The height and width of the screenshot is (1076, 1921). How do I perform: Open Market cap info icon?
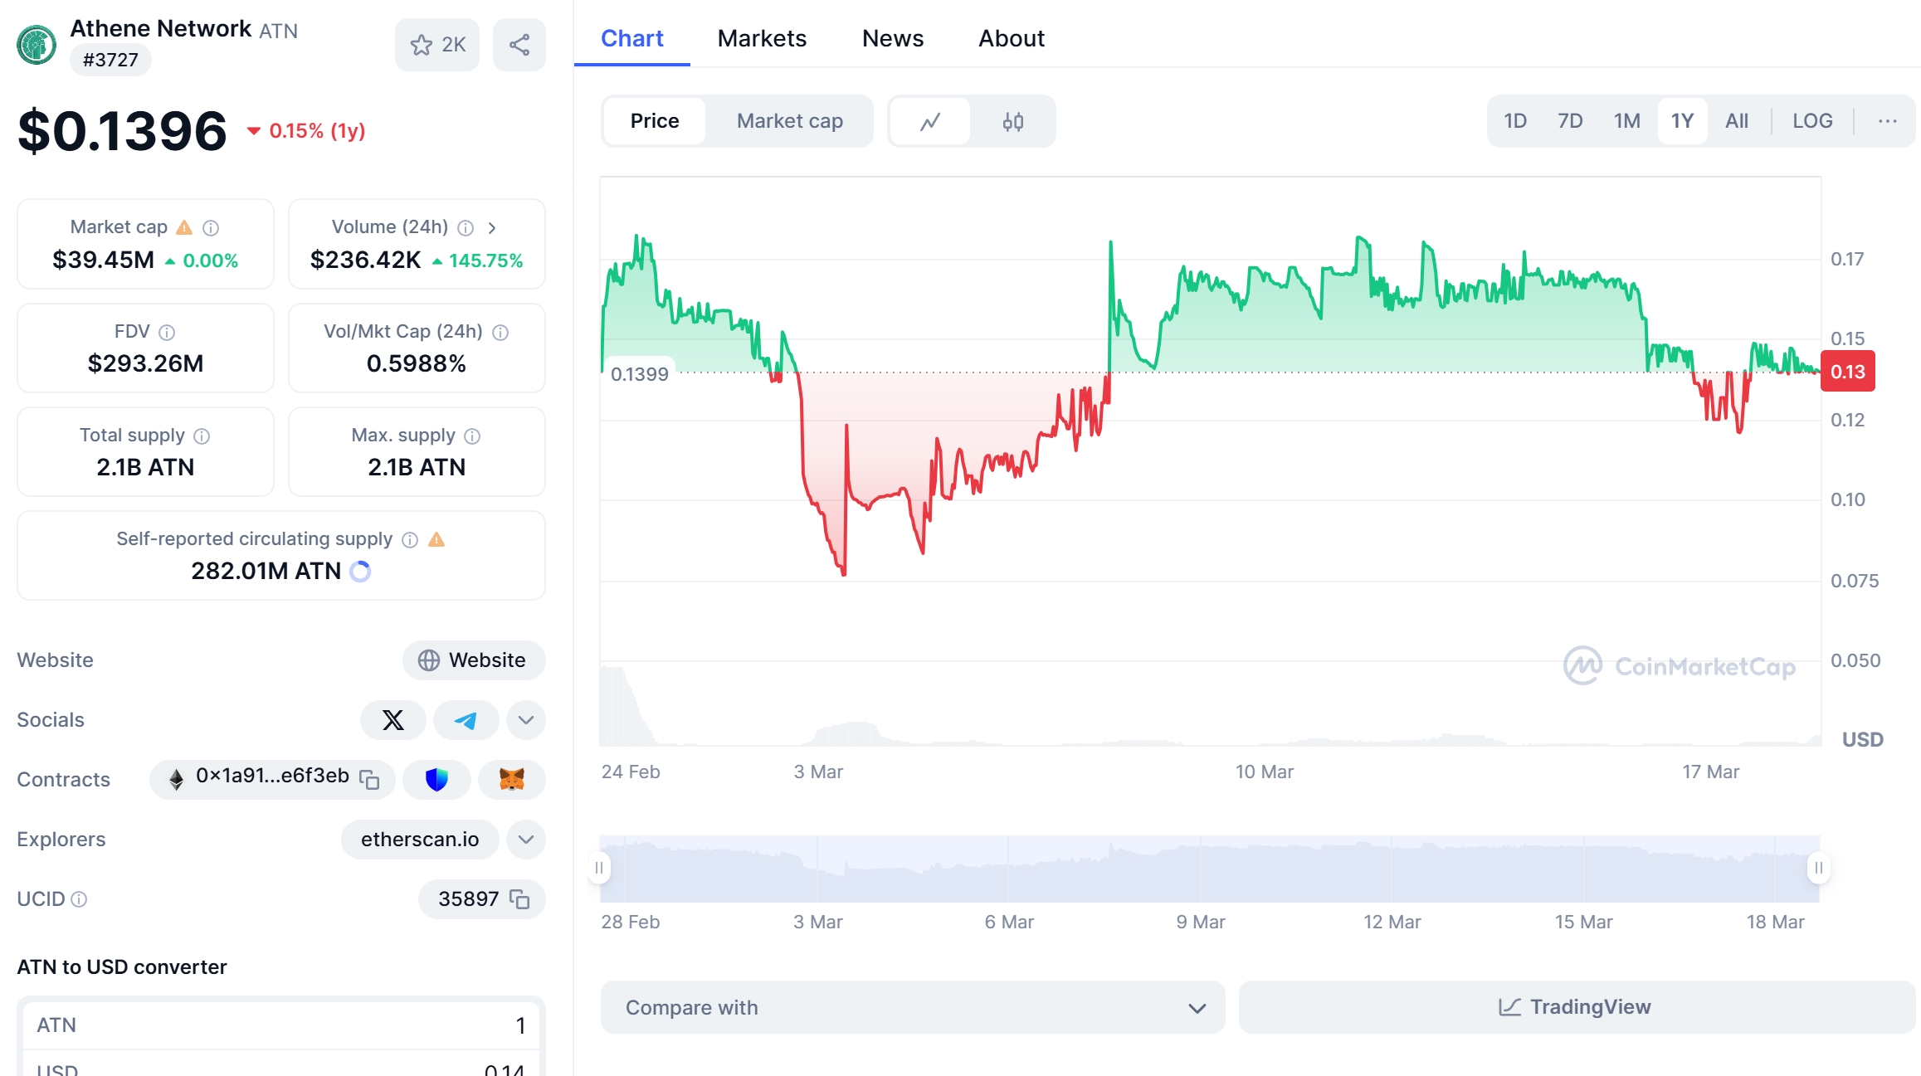tap(211, 227)
